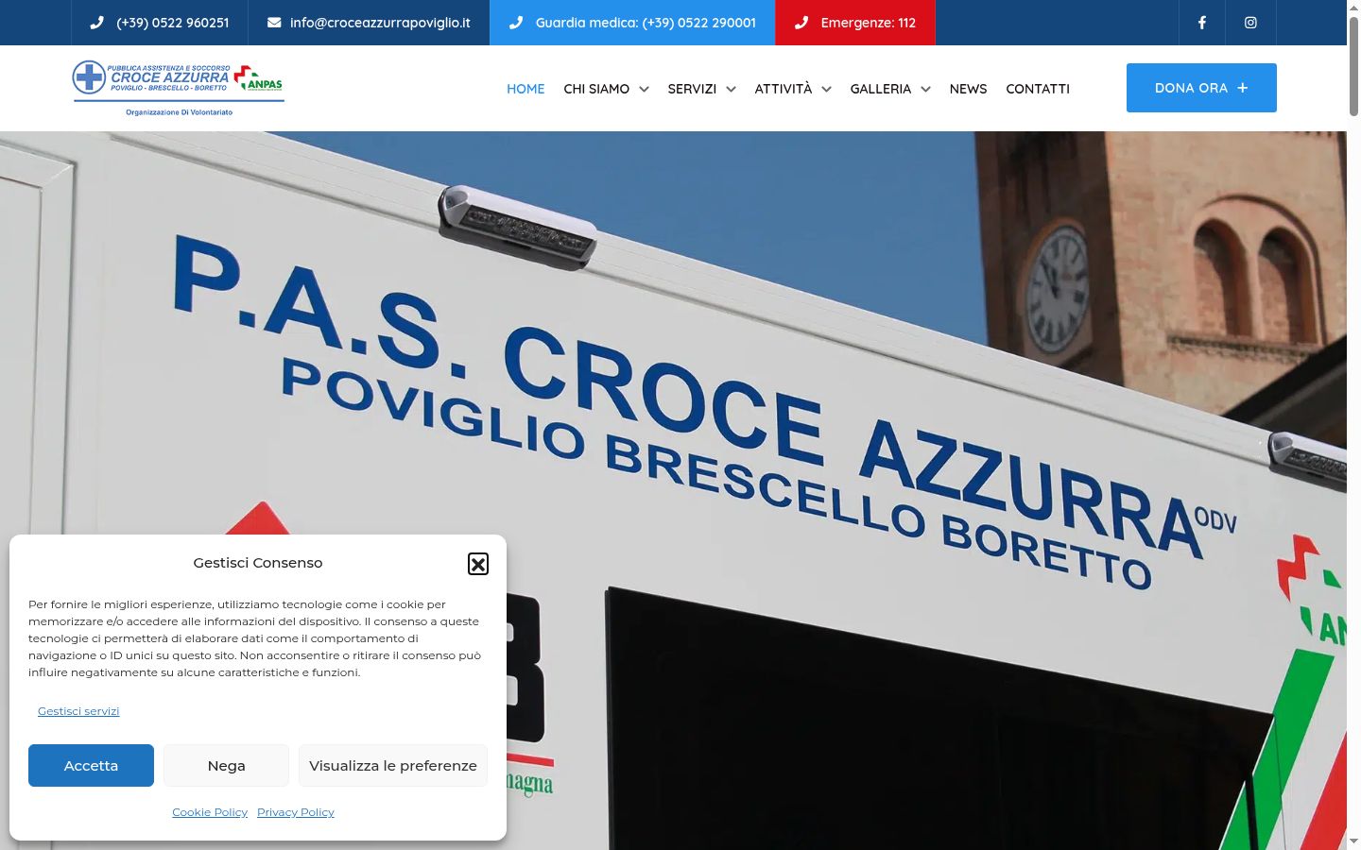The width and height of the screenshot is (1361, 850).
Task: Expand the Galleria submenu chevron
Action: coord(925,89)
